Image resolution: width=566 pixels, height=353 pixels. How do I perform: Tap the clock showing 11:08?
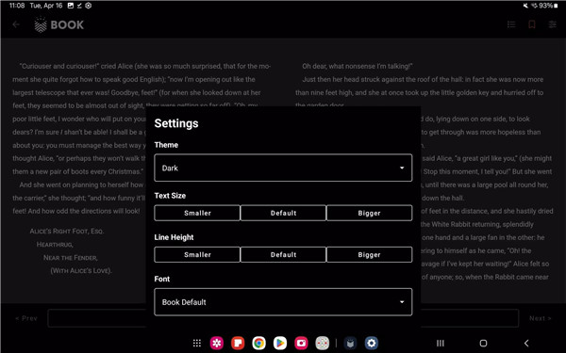click(17, 6)
